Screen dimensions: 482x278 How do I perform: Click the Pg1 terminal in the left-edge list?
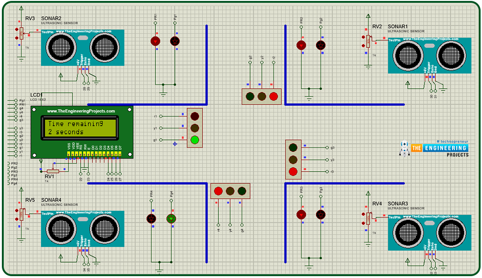[x=16, y=100]
